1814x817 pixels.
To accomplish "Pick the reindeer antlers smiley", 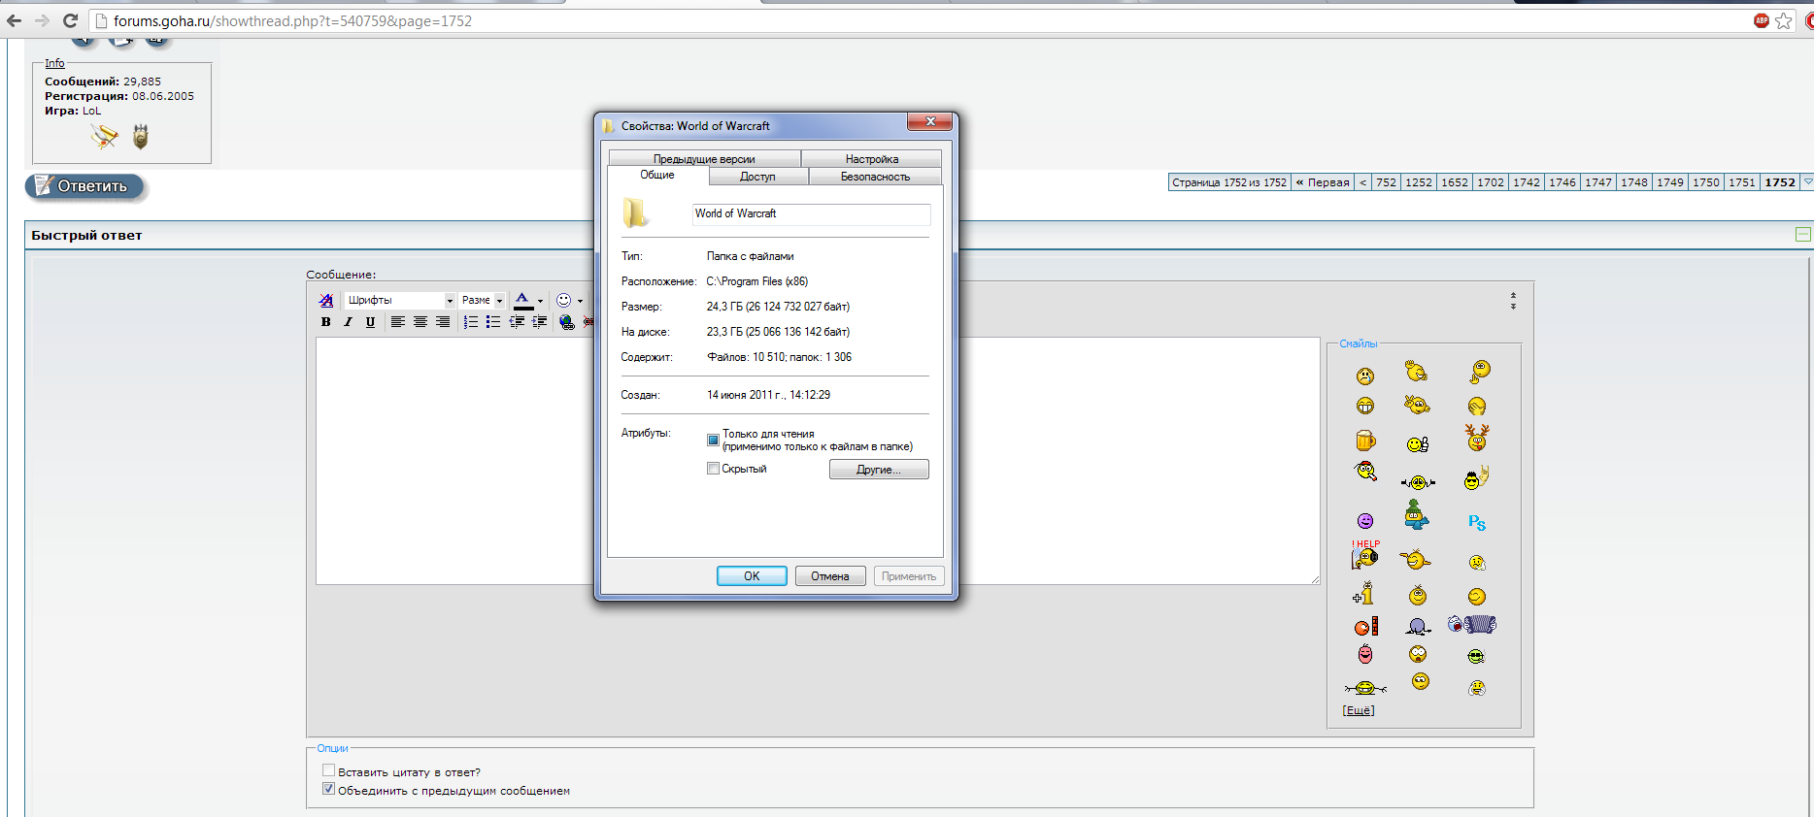I will (x=1477, y=439).
